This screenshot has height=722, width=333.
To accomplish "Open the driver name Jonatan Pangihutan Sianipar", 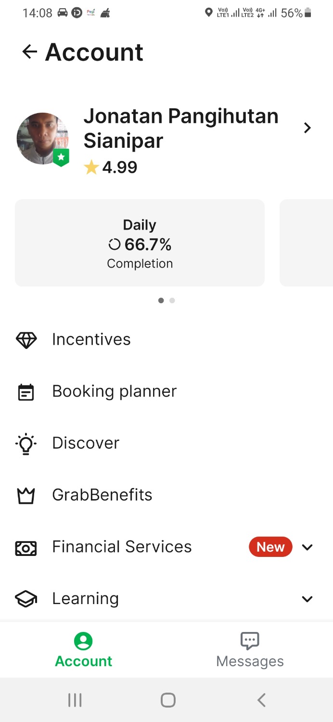I will click(180, 128).
